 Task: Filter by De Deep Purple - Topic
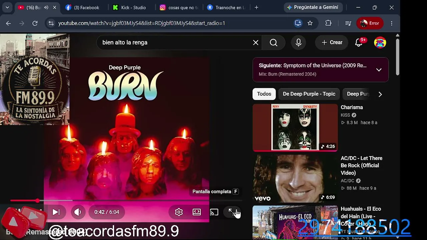[x=309, y=94]
